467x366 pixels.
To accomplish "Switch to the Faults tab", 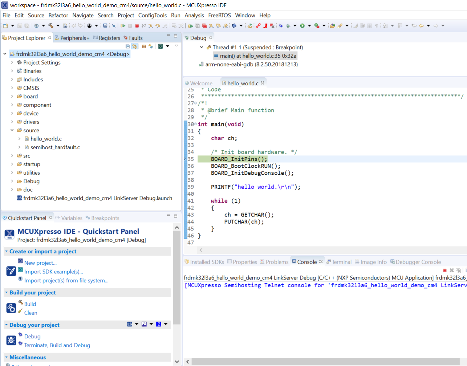I will pyautogui.click(x=133, y=38).
